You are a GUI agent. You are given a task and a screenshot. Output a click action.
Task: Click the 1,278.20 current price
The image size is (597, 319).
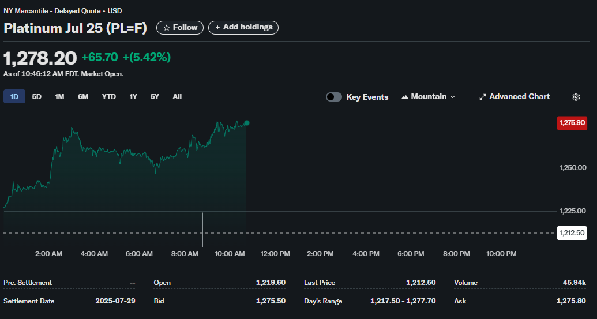40,58
